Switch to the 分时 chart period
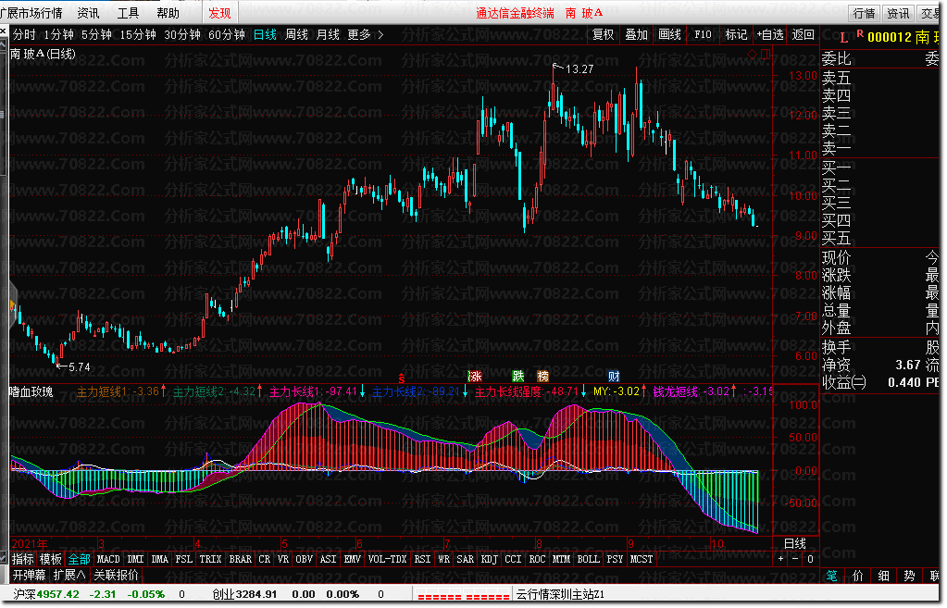947x608 pixels. 24,35
